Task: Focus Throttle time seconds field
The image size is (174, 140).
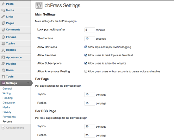Action: click(x=90, y=39)
